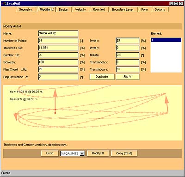Screen dimensions: 185x177
Task: Click the Copy (Text) button
Action: [x=124, y=153]
